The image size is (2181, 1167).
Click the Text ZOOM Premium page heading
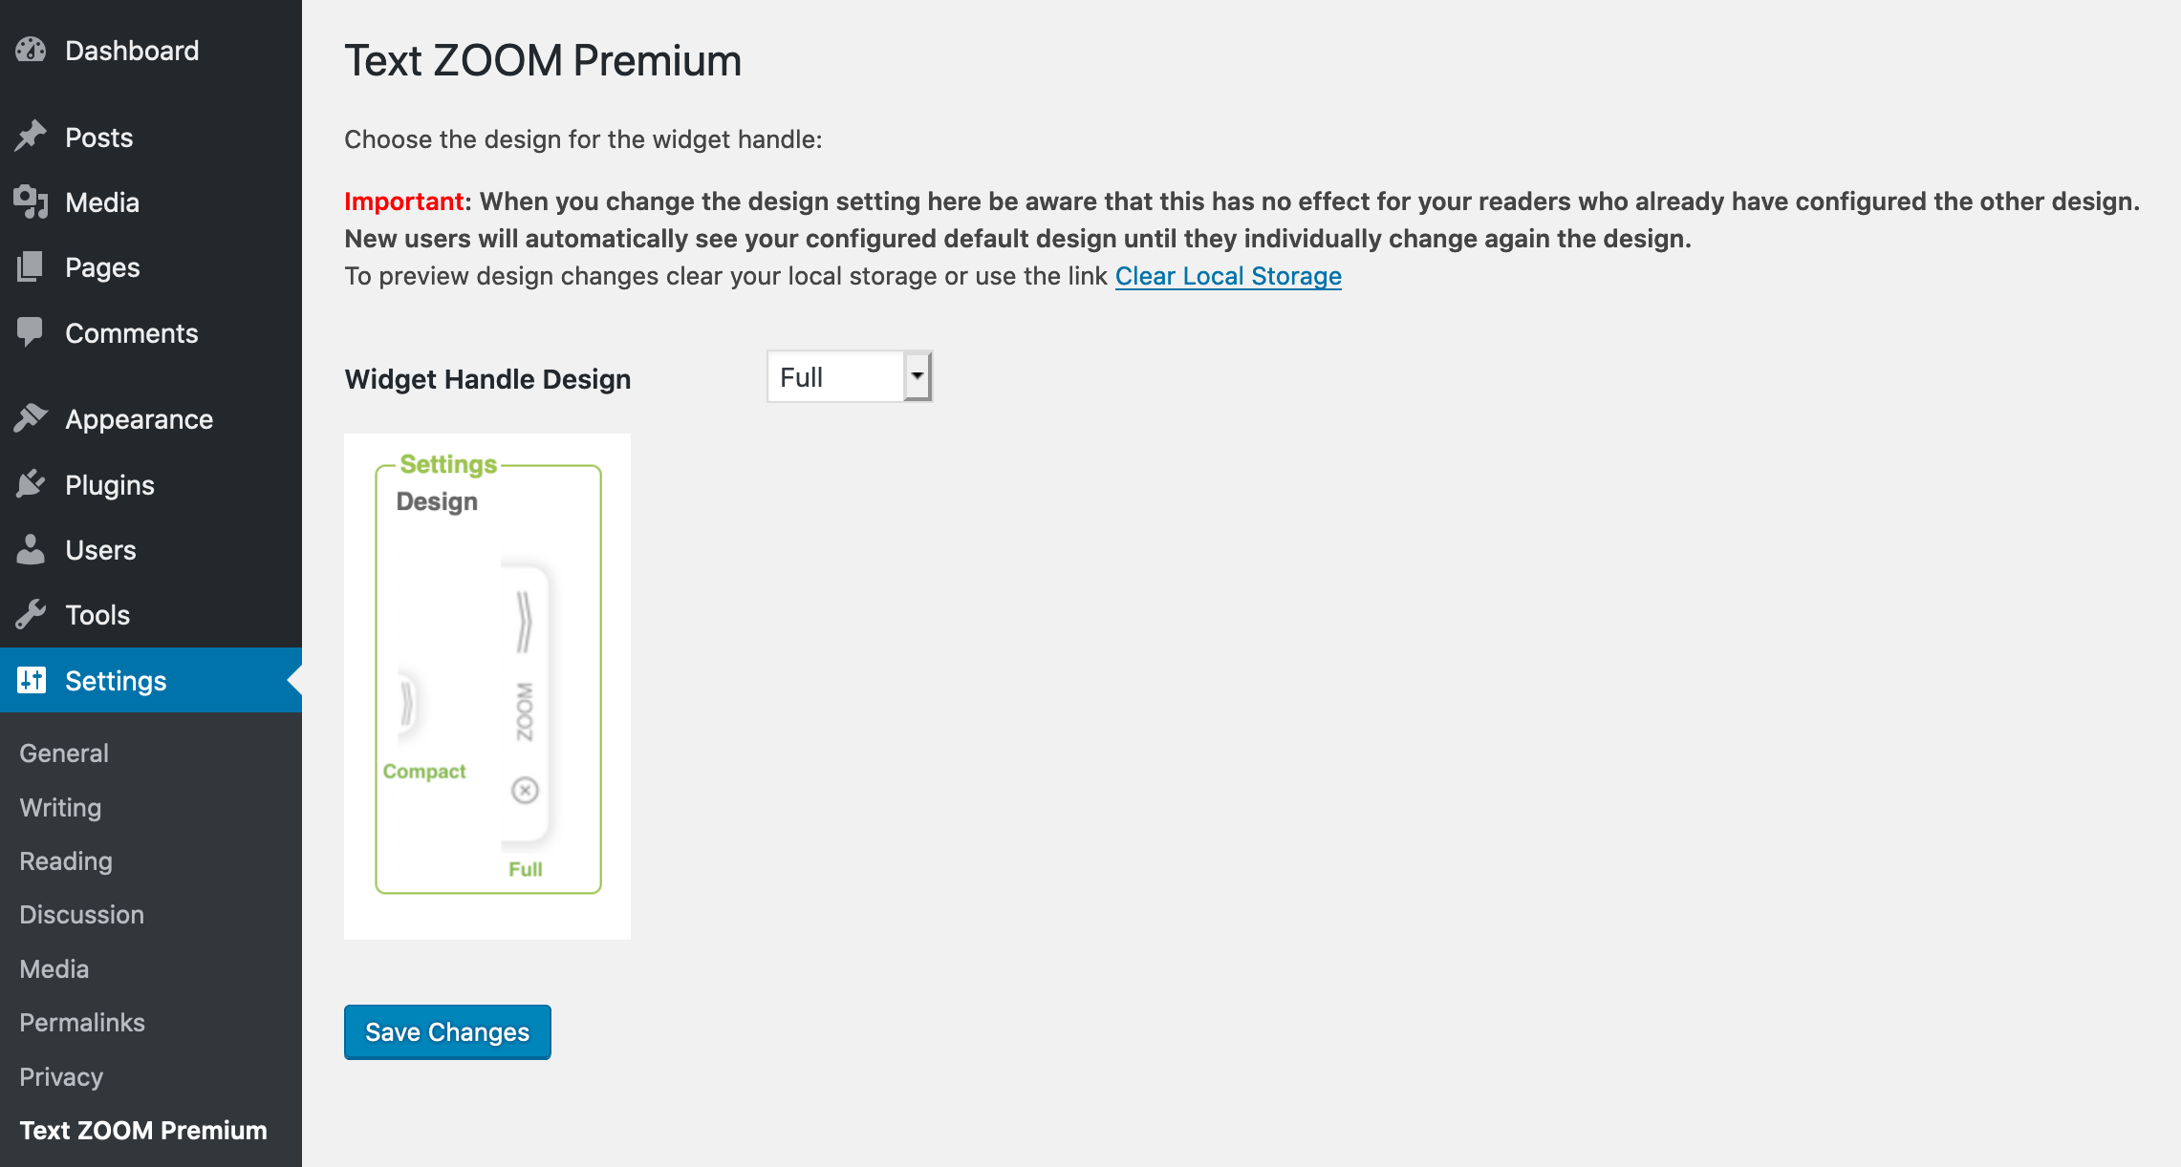tap(543, 61)
